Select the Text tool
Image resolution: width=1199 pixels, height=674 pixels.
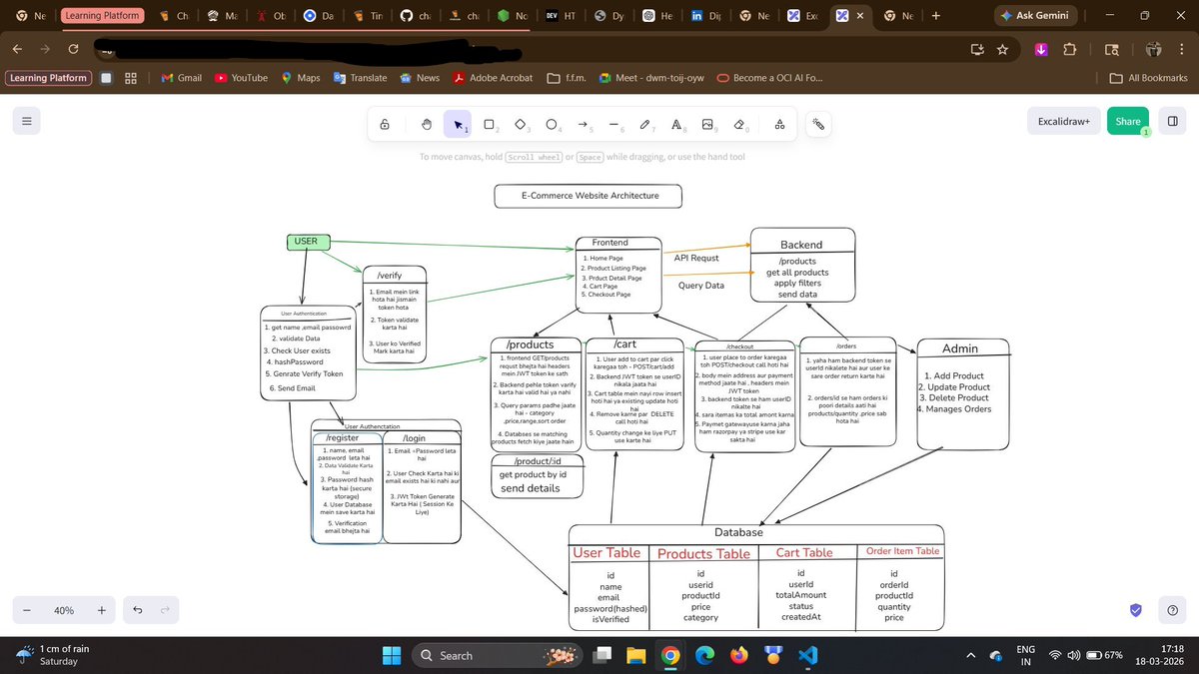click(x=676, y=125)
